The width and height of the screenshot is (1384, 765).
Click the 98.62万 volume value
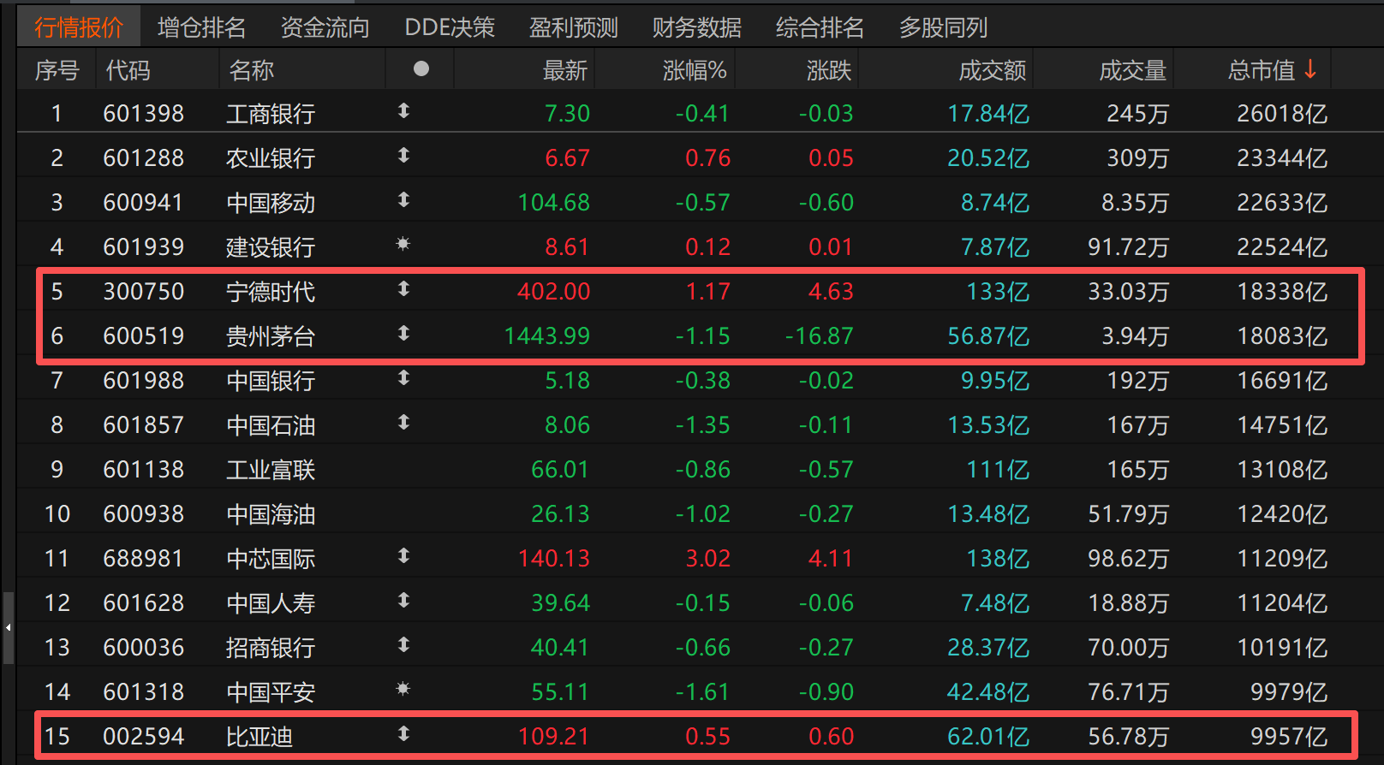pyautogui.click(x=1129, y=558)
